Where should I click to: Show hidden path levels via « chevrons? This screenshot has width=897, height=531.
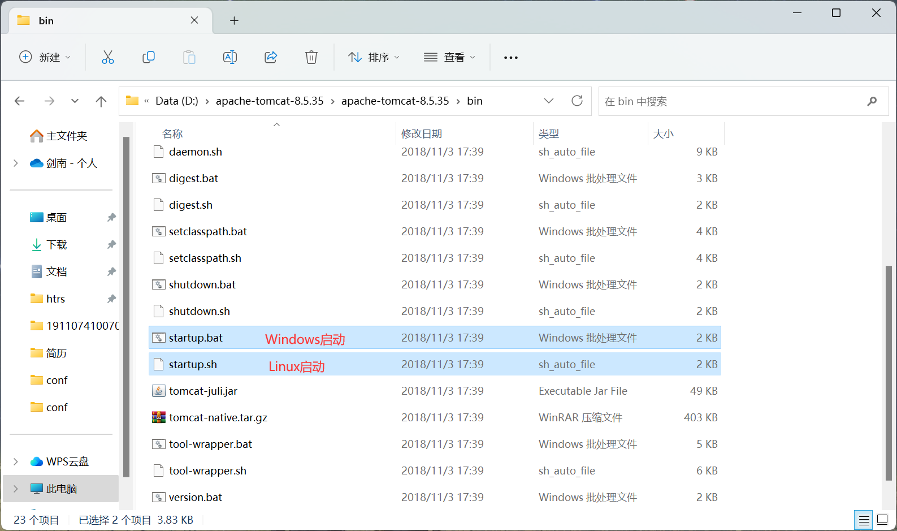pyautogui.click(x=146, y=101)
